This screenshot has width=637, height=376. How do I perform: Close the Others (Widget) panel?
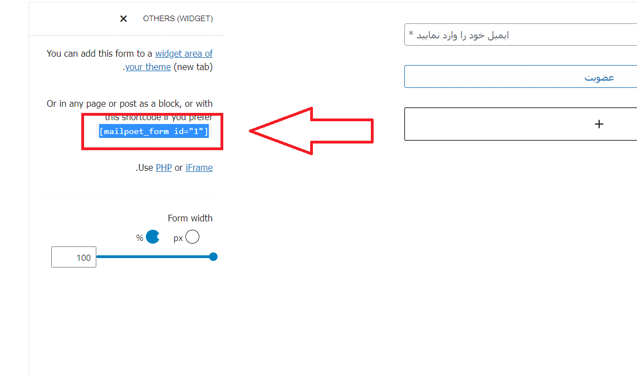point(124,19)
